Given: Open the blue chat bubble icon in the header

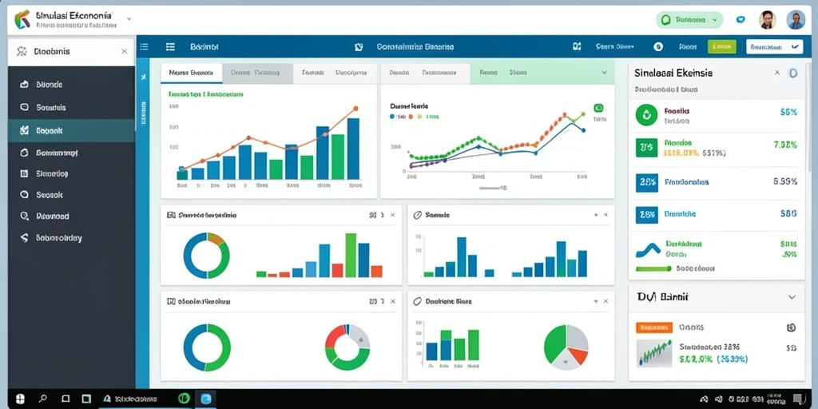Looking at the screenshot, I should click(741, 20).
